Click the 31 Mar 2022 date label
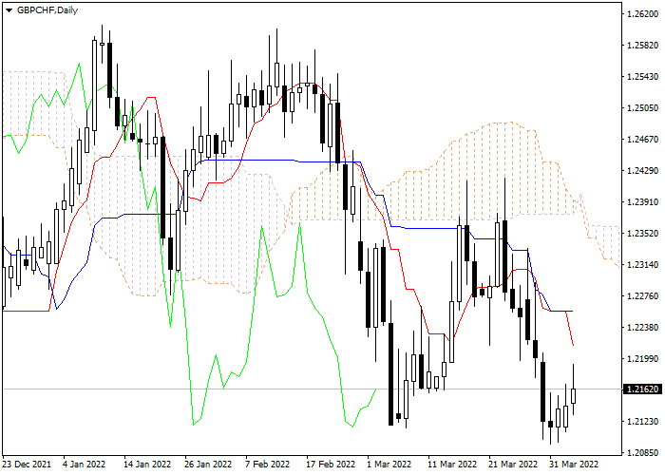The width and height of the screenshot is (665, 475). [574, 464]
